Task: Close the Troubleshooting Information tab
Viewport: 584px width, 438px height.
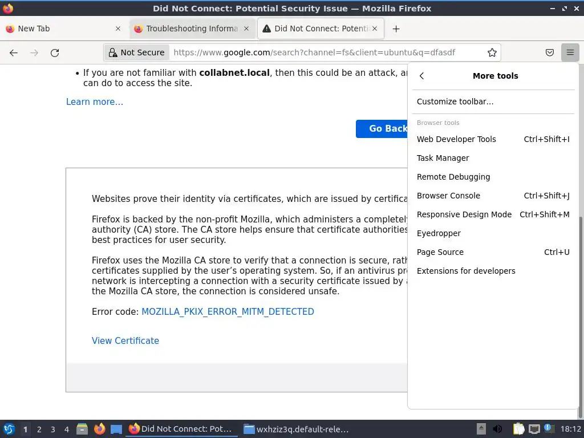Action: pyautogui.click(x=246, y=29)
